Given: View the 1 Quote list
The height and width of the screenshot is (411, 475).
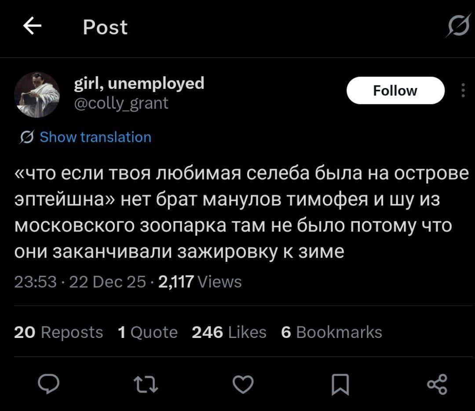Looking at the screenshot, I should (148, 332).
